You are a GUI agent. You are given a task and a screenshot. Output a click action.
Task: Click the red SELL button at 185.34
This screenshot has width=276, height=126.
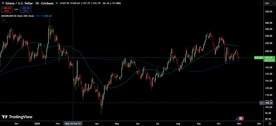point(7,9)
